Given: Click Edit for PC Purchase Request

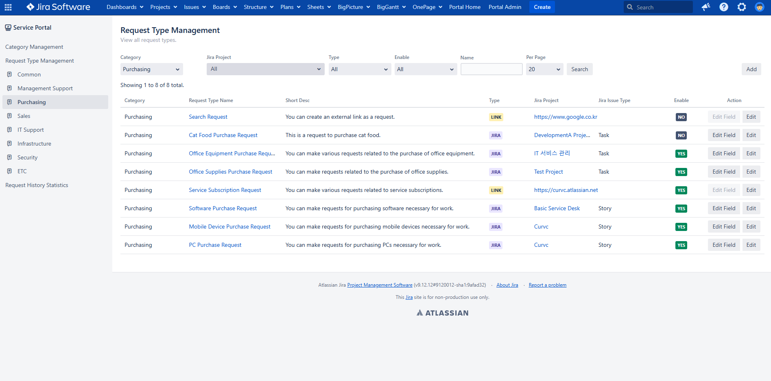Looking at the screenshot, I should click(x=751, y=245).
